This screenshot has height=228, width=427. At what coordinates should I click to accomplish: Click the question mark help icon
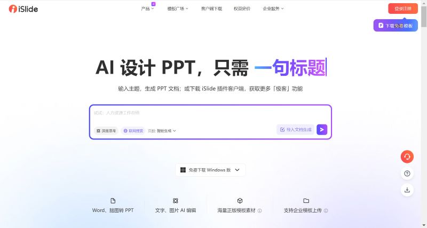[x=407, y=174]
